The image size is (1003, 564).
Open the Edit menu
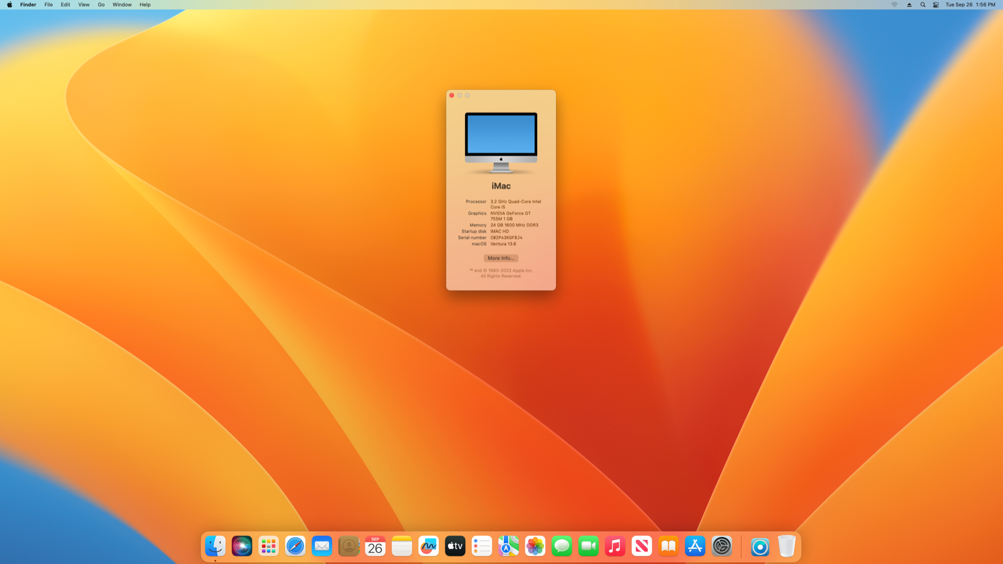click(65, 4)
